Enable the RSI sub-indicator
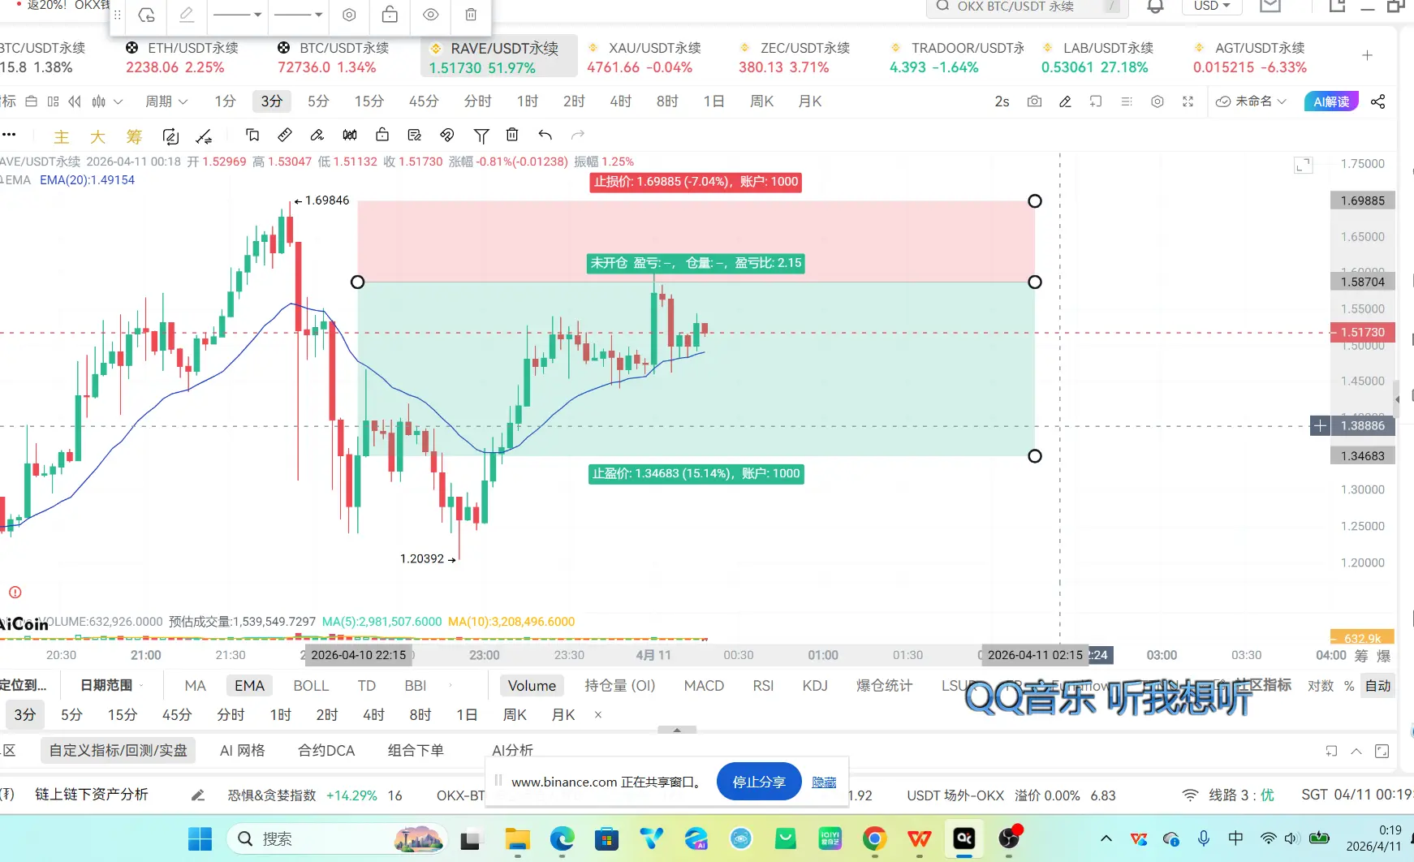Viewport: 1414px width, 862px height. (x=763, y=686)
